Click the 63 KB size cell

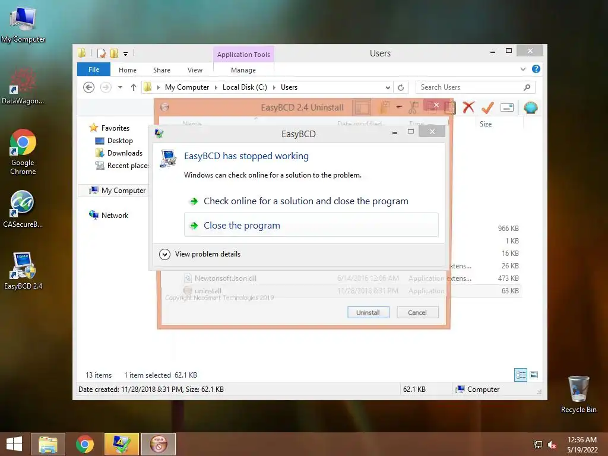point(510,290)
